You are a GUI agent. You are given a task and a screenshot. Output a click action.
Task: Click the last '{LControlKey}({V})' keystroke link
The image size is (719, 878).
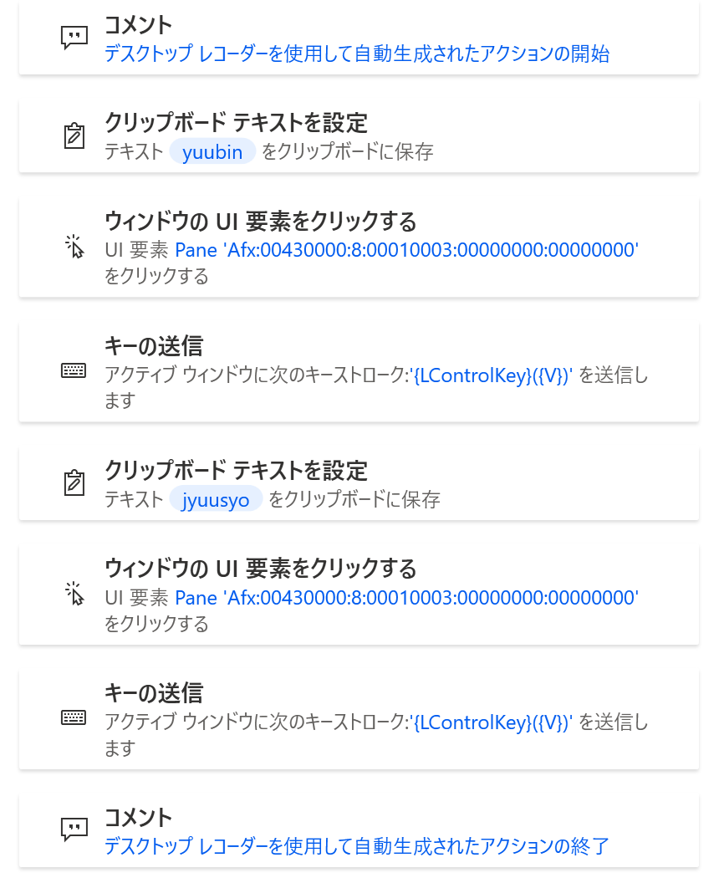click(491, 722)
